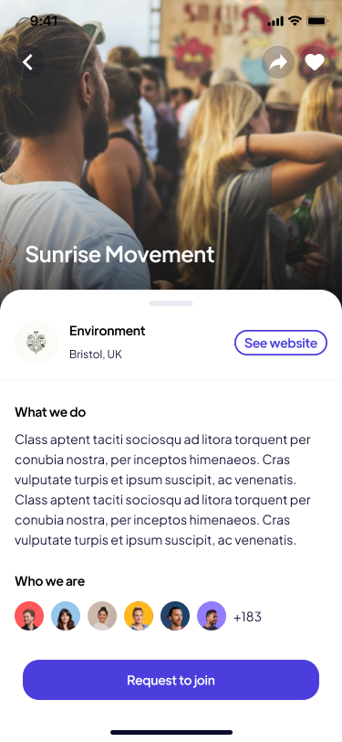Check the battery icon in status bar
The image size is (342, 742).
317,21
